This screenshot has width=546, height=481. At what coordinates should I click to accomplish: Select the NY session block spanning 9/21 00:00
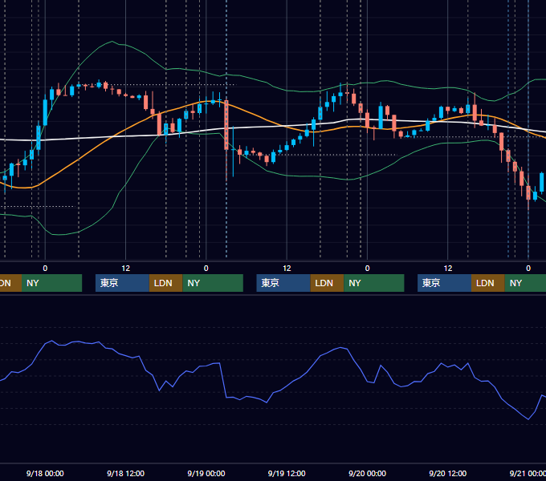tap(525, 283)
